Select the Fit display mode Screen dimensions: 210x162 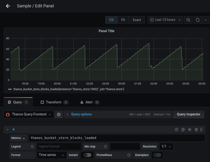point(123,20)
